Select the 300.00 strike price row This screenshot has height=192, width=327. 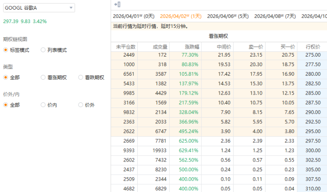312,150
